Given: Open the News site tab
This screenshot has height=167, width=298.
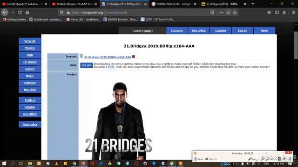Looking at the screenshot, I should (264, 31).
